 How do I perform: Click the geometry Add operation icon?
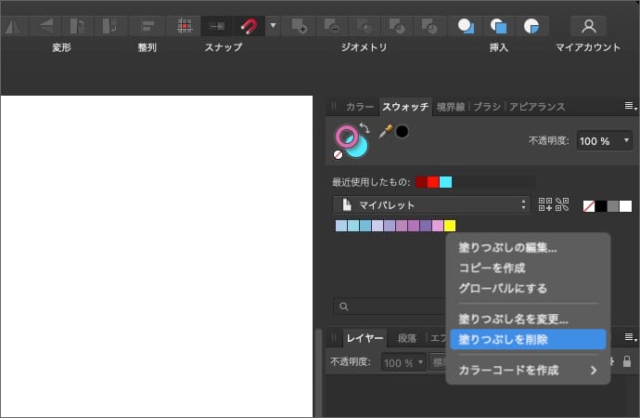[299, 26]
